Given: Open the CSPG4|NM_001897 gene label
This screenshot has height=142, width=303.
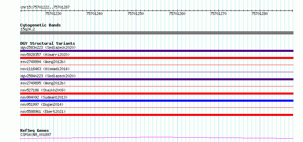Looking at the screenshot, I should pos(36,135).
